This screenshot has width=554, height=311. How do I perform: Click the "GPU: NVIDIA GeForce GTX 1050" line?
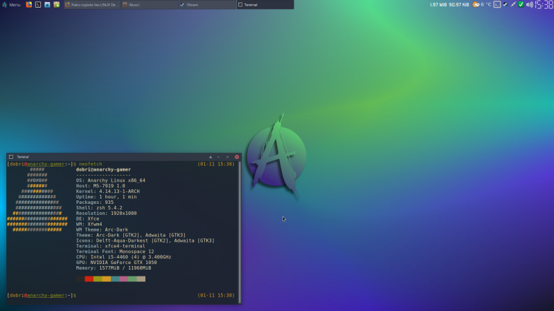click(x=116, y=263)
